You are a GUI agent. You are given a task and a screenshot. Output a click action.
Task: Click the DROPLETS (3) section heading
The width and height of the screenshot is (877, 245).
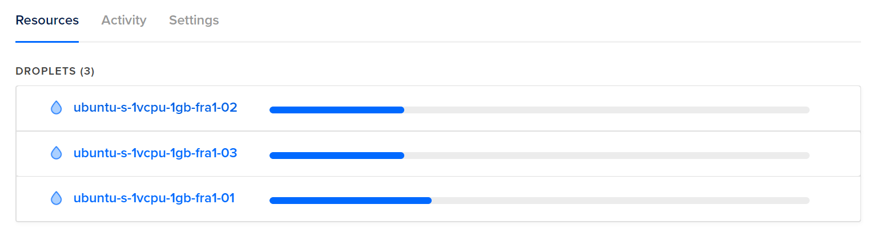point(55,71)
